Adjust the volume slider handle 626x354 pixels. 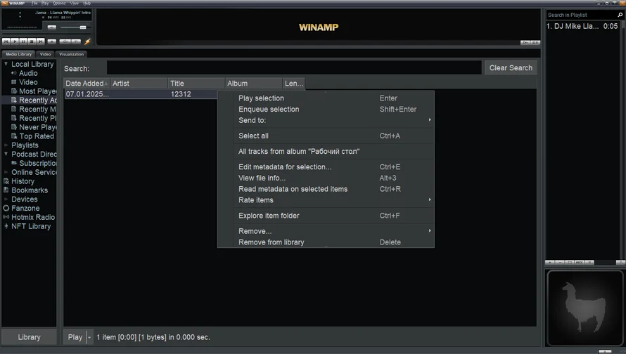click(x=83, y=27)
